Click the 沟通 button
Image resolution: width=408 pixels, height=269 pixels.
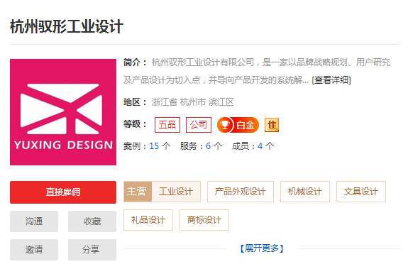pyautogui.click(x=34, y=221)
